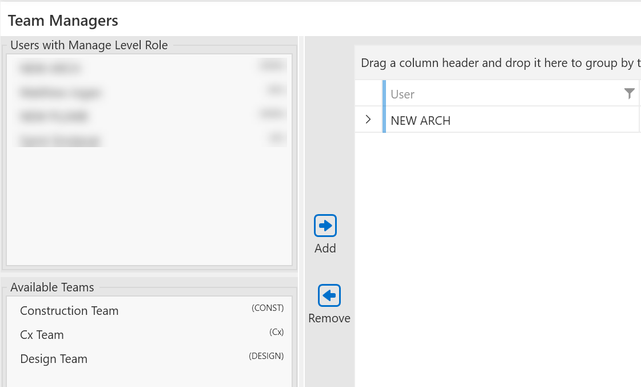Pick Design Team in Available Teams
This screenshot has height=387, width=641.
(54, 359)
